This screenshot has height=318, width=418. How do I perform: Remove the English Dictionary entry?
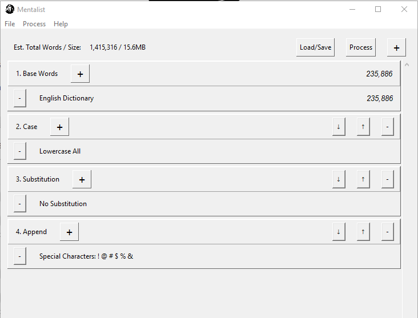pyautogui.click(x=19, y=98)
